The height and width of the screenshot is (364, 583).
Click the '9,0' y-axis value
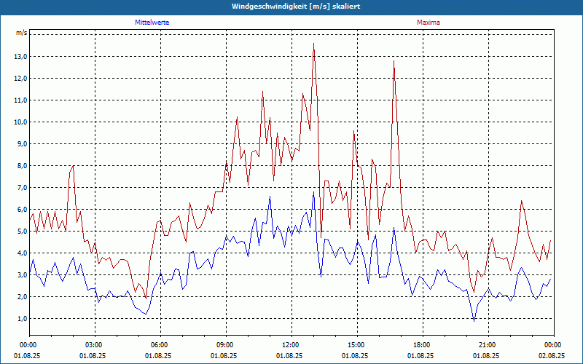pos(23,143)
